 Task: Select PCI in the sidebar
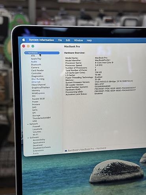click(x=34, y=96)
